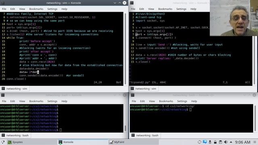
Task: Click the "data= 2*data" line in left vim
Action: click(29, 72)
